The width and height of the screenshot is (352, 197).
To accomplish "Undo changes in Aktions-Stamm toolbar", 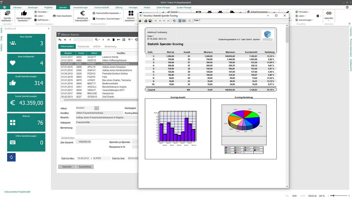I will tap(119, 40).
